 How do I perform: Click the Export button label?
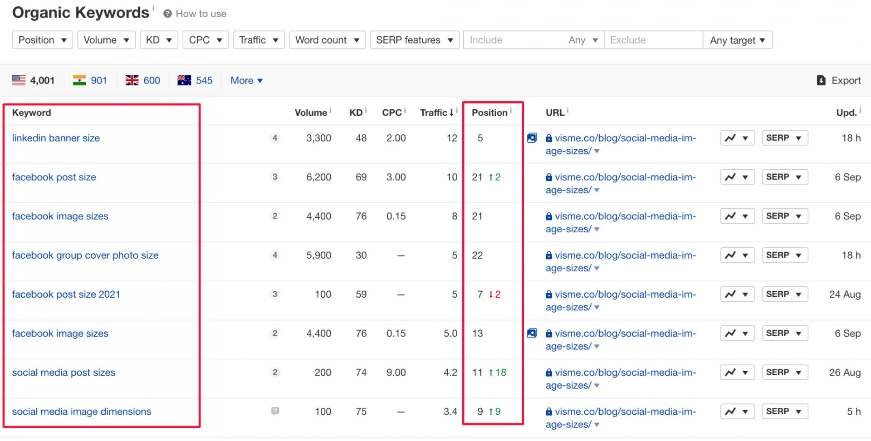click(846, 80)
